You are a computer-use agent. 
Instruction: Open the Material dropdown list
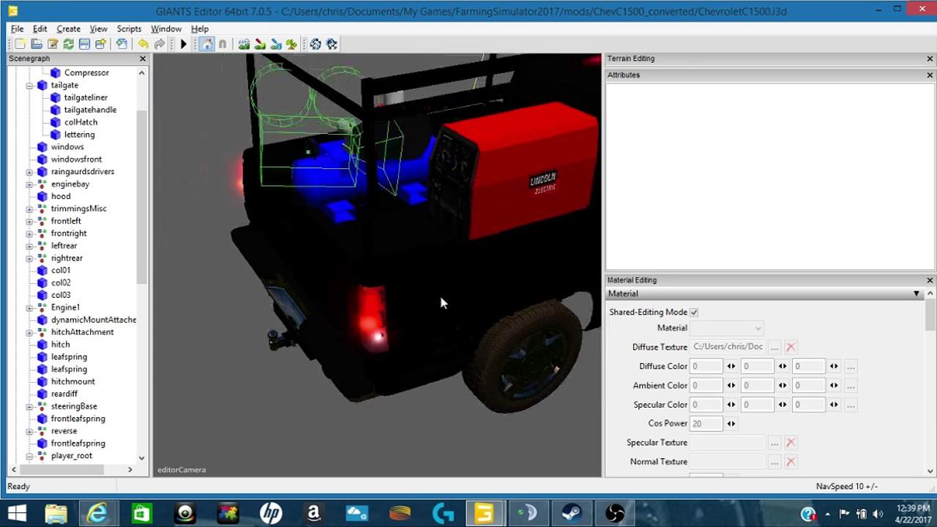[728, 329]
